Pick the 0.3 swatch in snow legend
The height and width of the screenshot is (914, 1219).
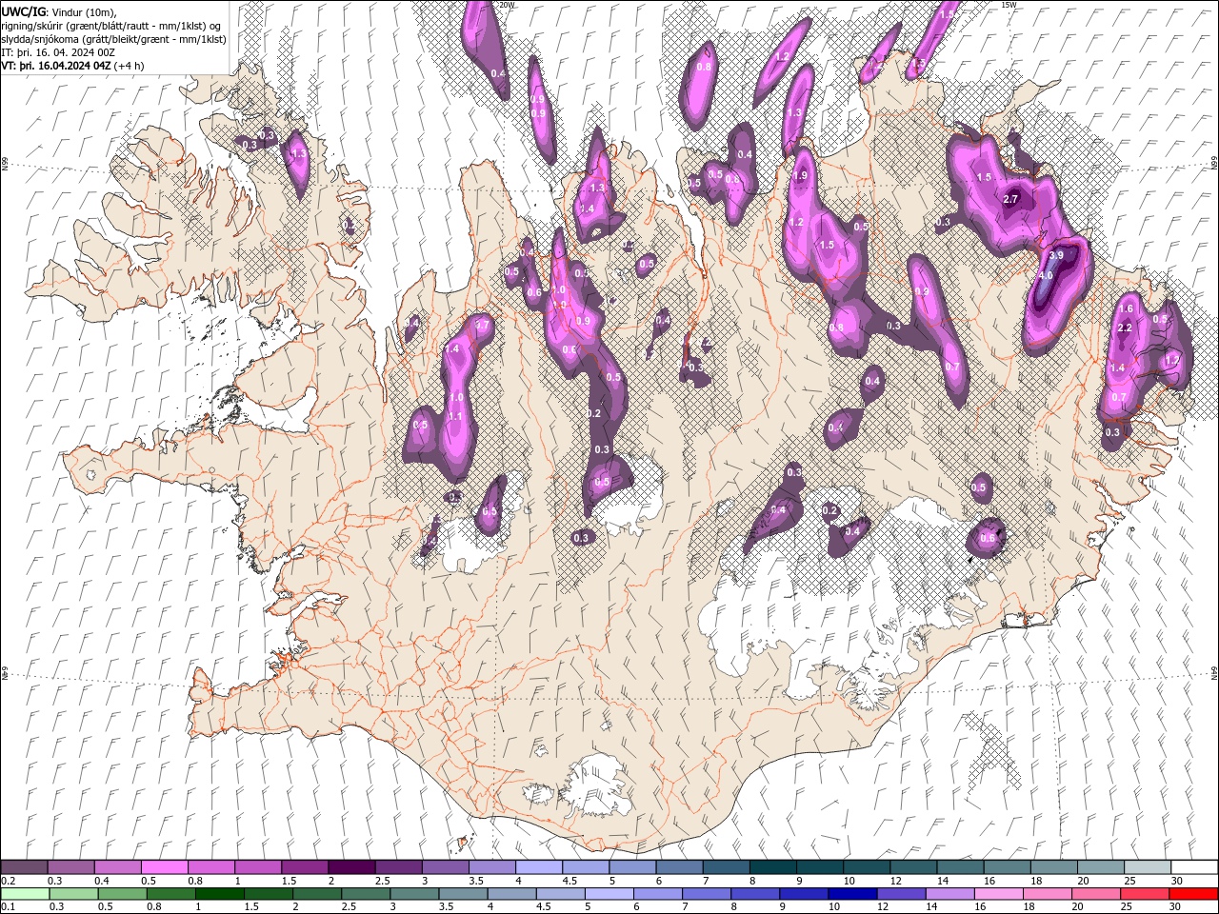click(70, 867)
